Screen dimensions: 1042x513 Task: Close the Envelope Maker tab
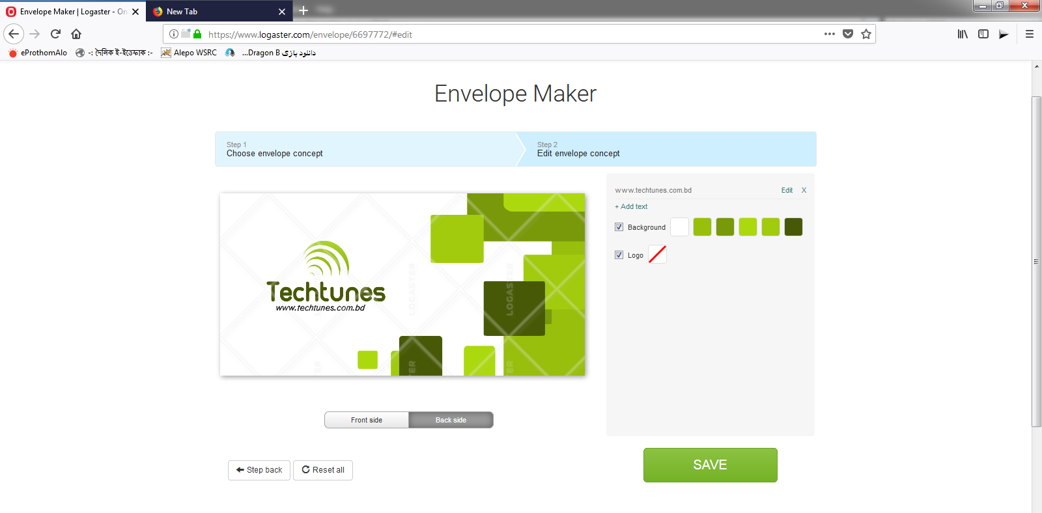coord(135,12)
